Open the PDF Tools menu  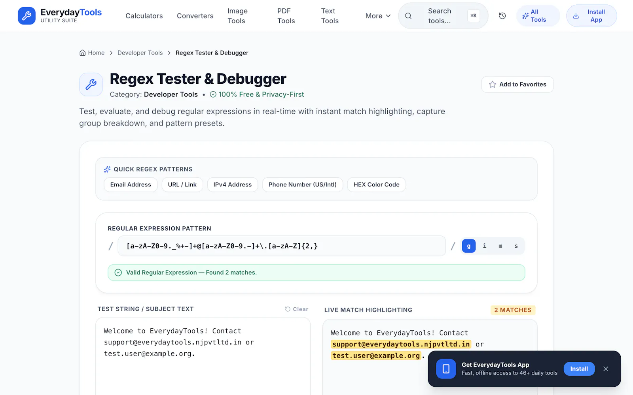tap(286, 16)
